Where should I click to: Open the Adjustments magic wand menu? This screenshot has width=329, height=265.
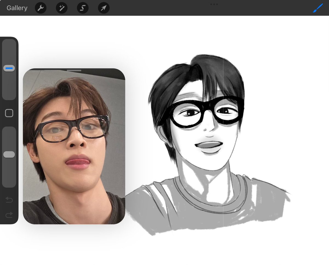62,8
